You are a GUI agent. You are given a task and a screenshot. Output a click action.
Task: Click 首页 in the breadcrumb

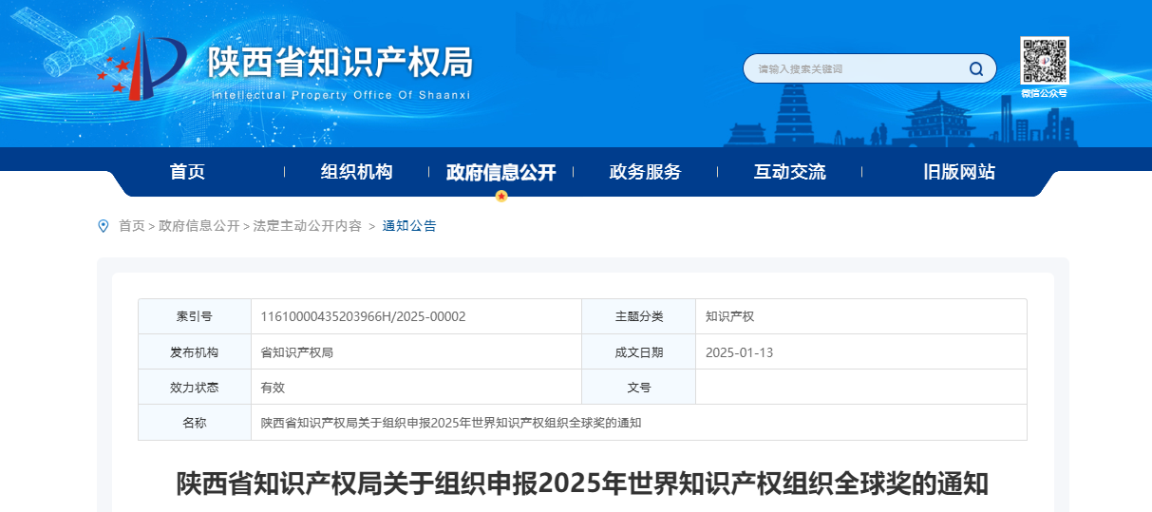[x=131, y=226]
